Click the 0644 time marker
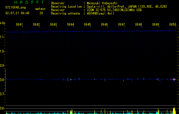 [x=71, y=25]
